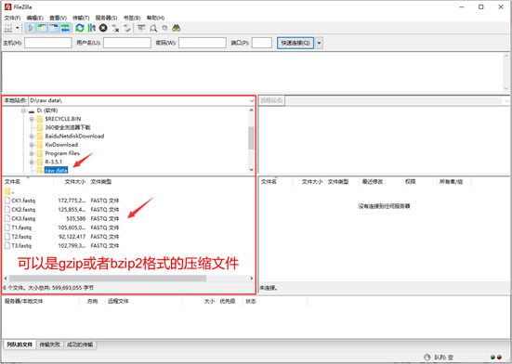Viewport: 512px width, 364px height.
Task: Click the disconnect from server icon
Action: point(115,28)
